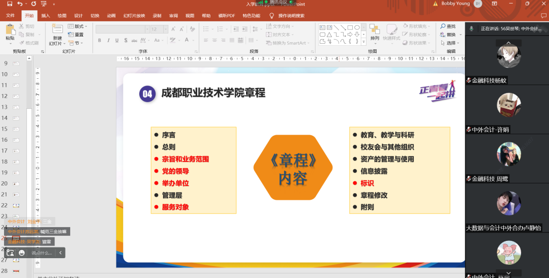Toggle Italic text formatting
This screenshot has width=549, height=278.
coord(108,41)
